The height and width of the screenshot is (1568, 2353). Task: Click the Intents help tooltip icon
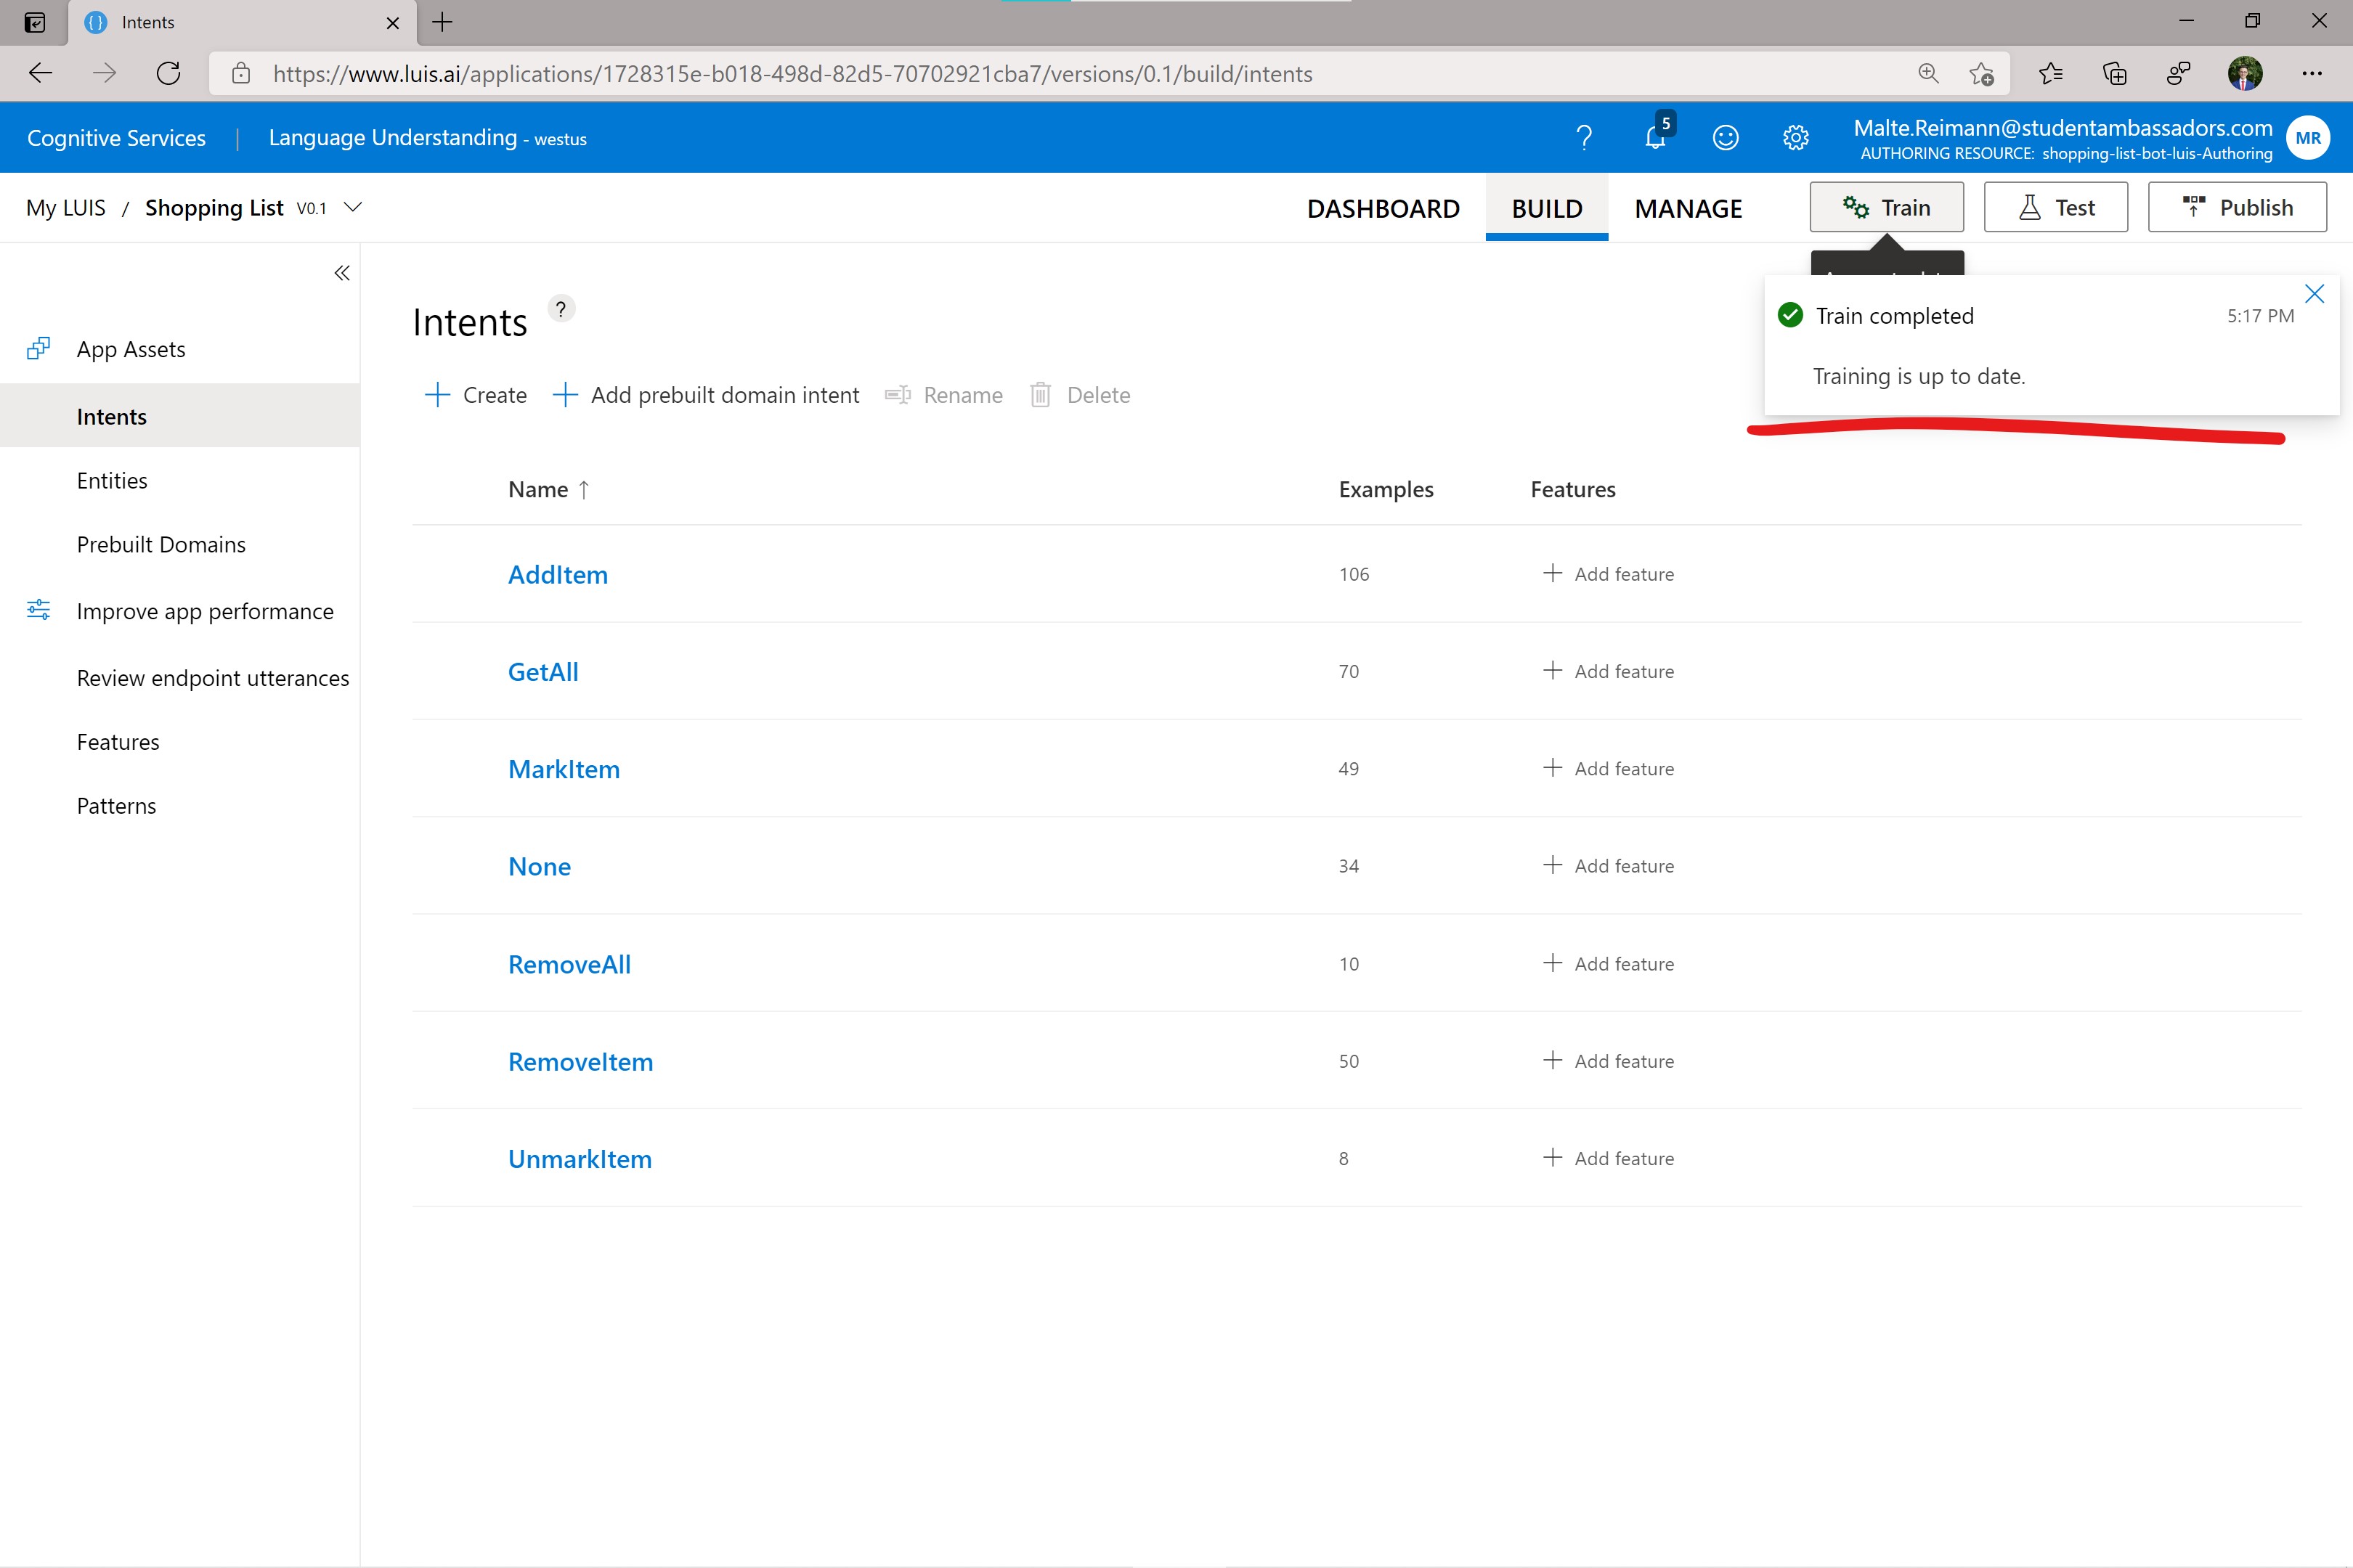pyautogui.click(x=561, y=309)
